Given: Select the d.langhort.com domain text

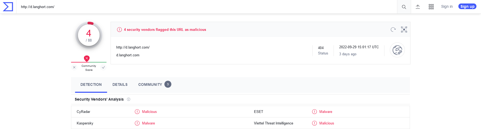Looking at the screenshot, I should (x=128, y=55).
